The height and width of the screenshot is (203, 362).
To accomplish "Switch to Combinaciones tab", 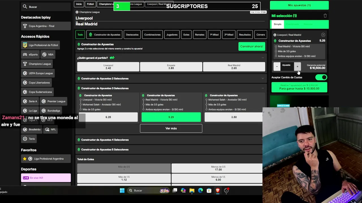I will [152, 35].
